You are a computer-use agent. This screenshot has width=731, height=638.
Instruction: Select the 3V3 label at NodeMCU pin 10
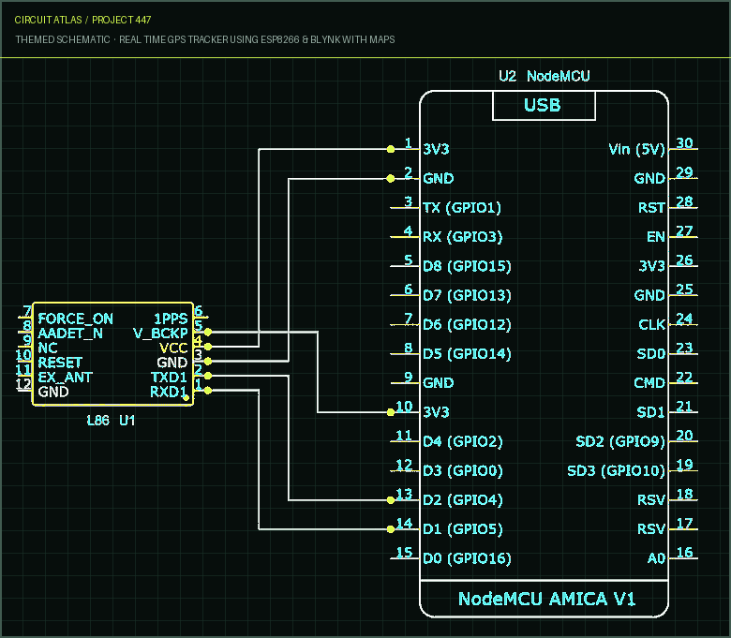pyautogui.click(x=436, y=412)
